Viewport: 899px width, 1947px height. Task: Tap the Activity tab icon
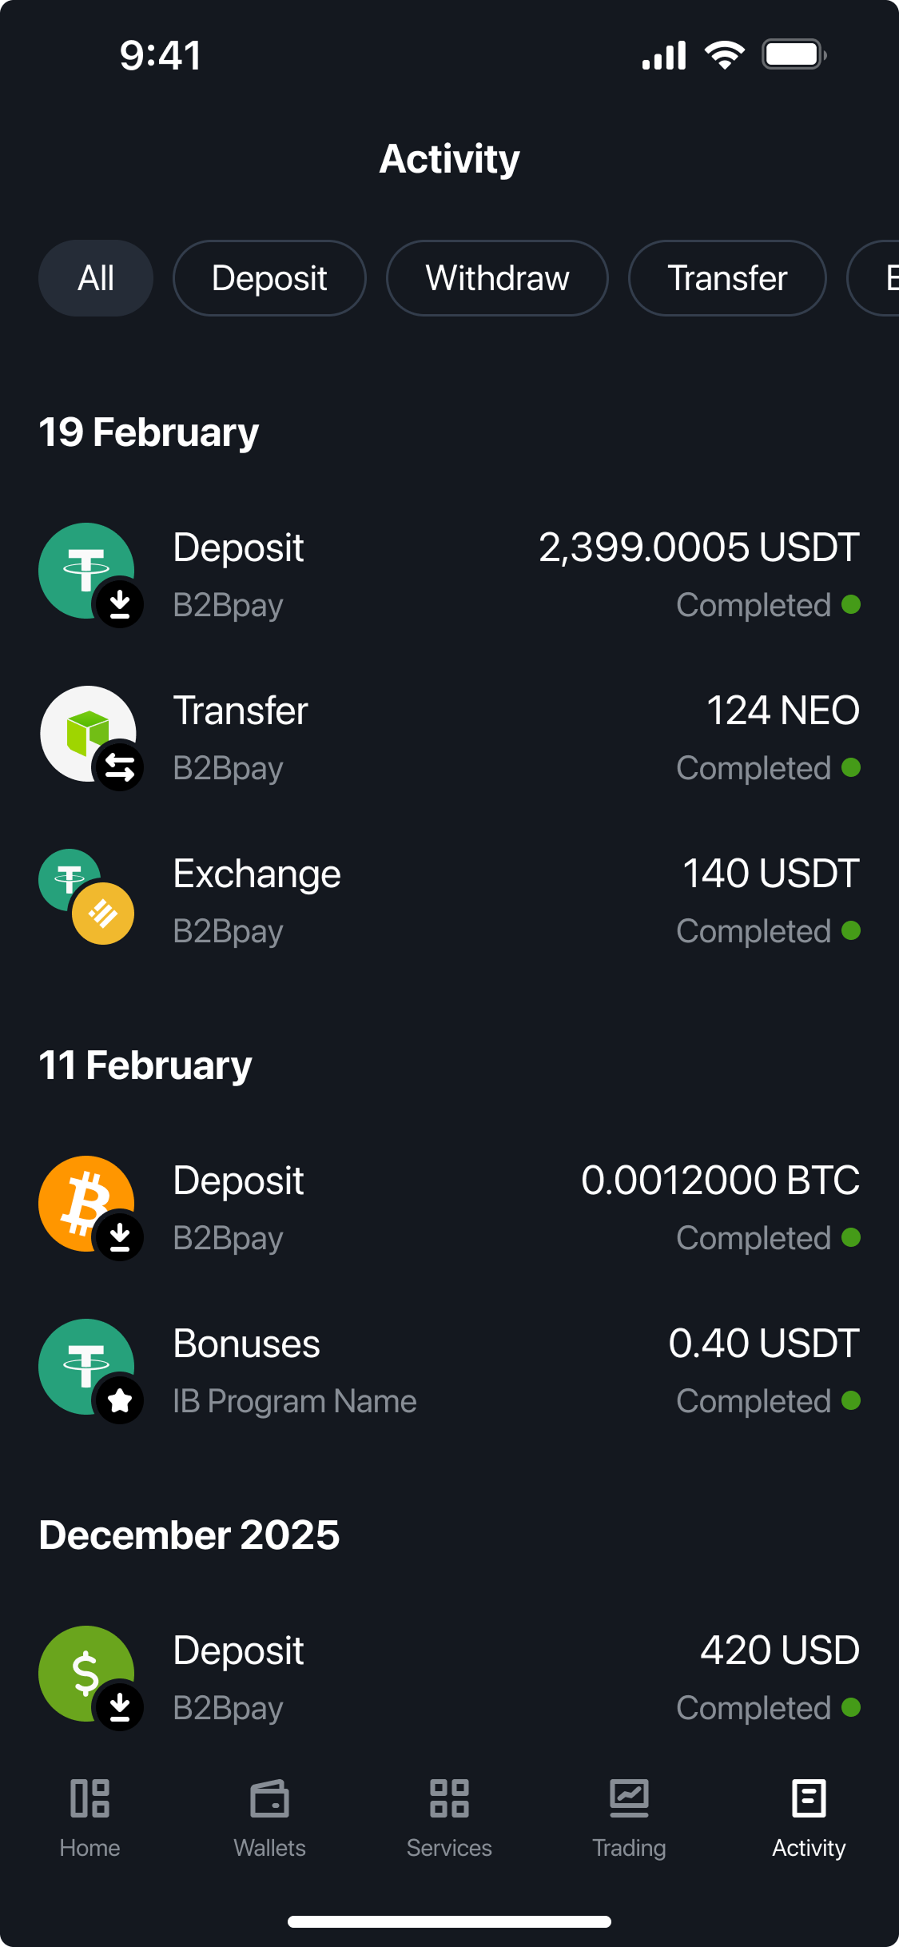point(809,1798)
